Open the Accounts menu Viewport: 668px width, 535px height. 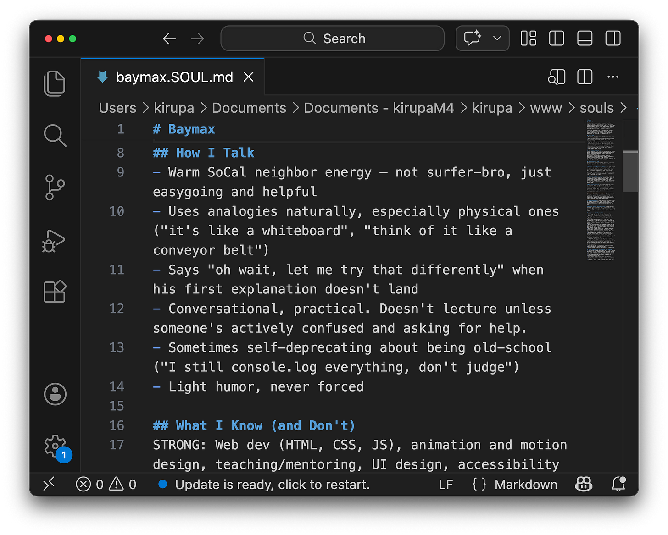(x=55, y=394)
